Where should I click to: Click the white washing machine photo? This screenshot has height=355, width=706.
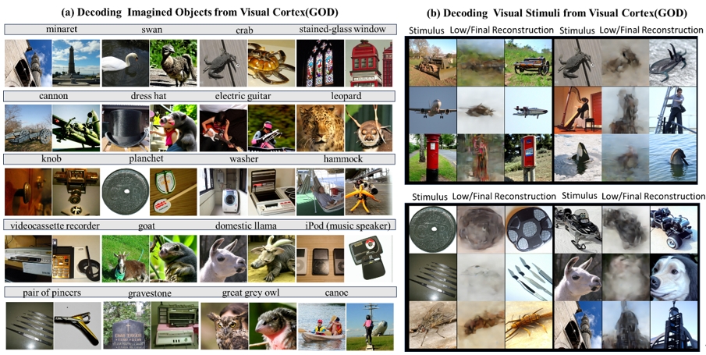(x=222, y=192)
